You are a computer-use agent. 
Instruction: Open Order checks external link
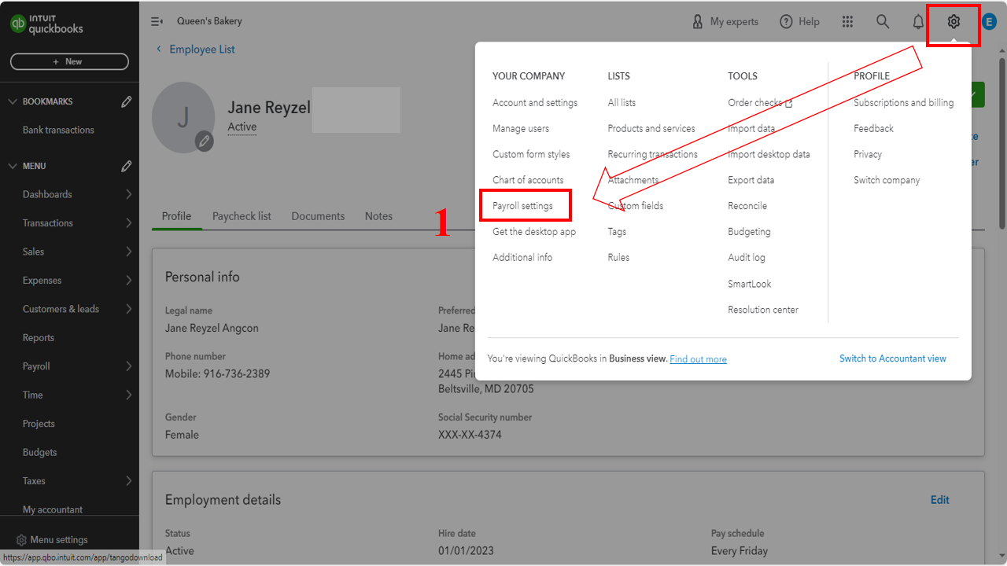click(x=760, y=103)
